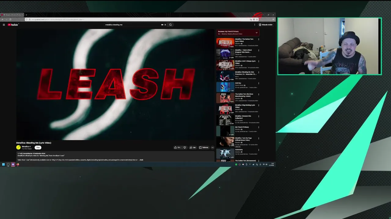Open options menu for 'Astronomy'
The image size is (391, 219).
258,150
